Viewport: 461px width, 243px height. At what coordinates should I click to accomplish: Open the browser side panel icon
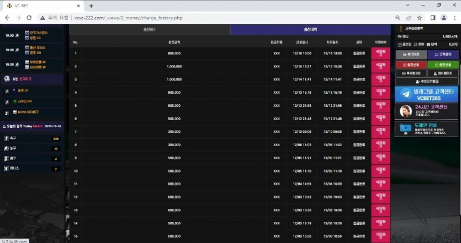point(432,18)
